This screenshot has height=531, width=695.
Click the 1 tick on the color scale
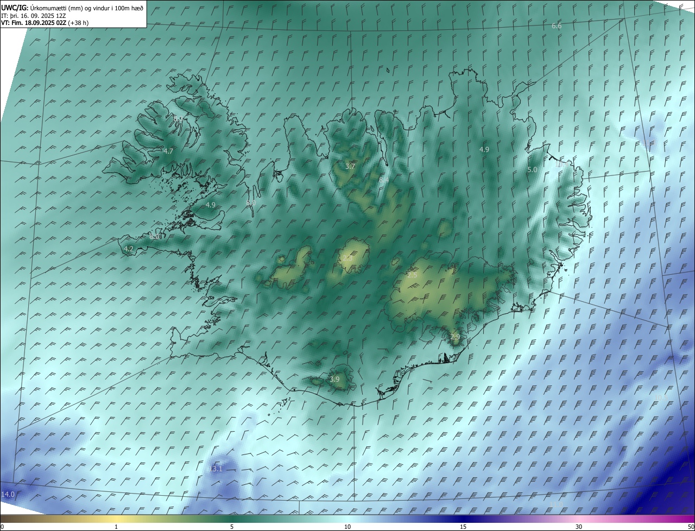[116, 527]
